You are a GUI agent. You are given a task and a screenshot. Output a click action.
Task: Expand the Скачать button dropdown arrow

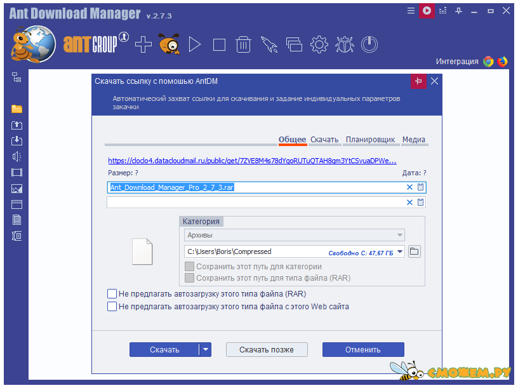[206, 350]
